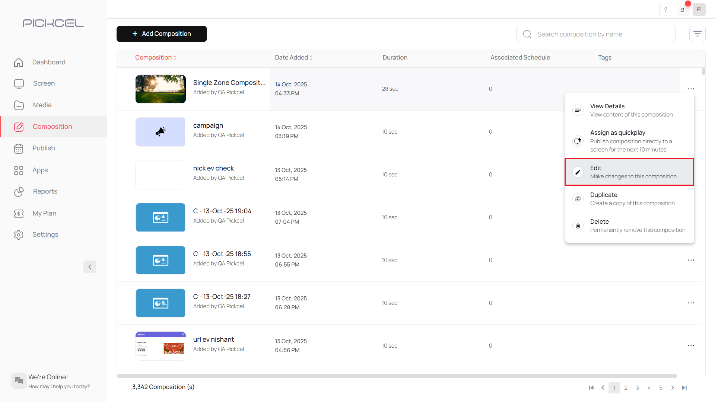Focus the Search composition by name field
The width and height of the screenshot is (715, 402).
click(x=596, y=34)
